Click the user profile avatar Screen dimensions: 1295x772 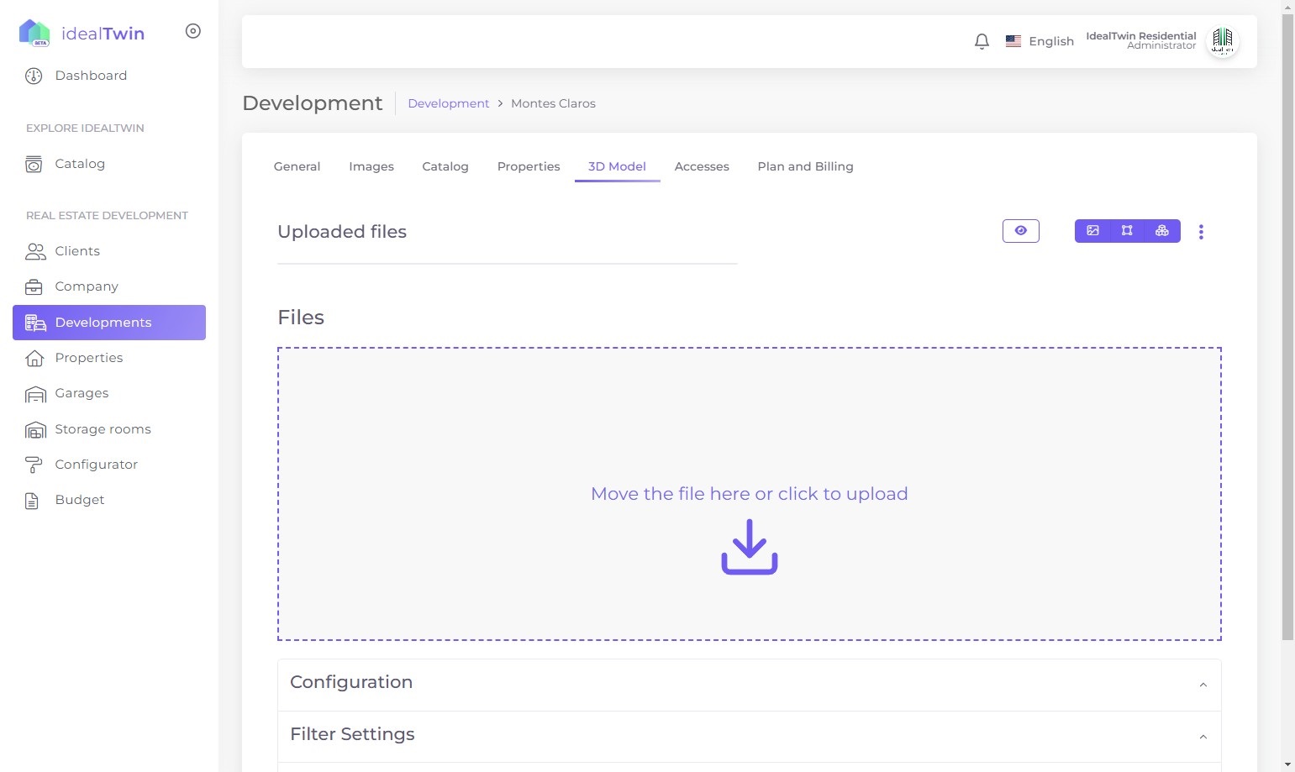[x=1222, y=41]
